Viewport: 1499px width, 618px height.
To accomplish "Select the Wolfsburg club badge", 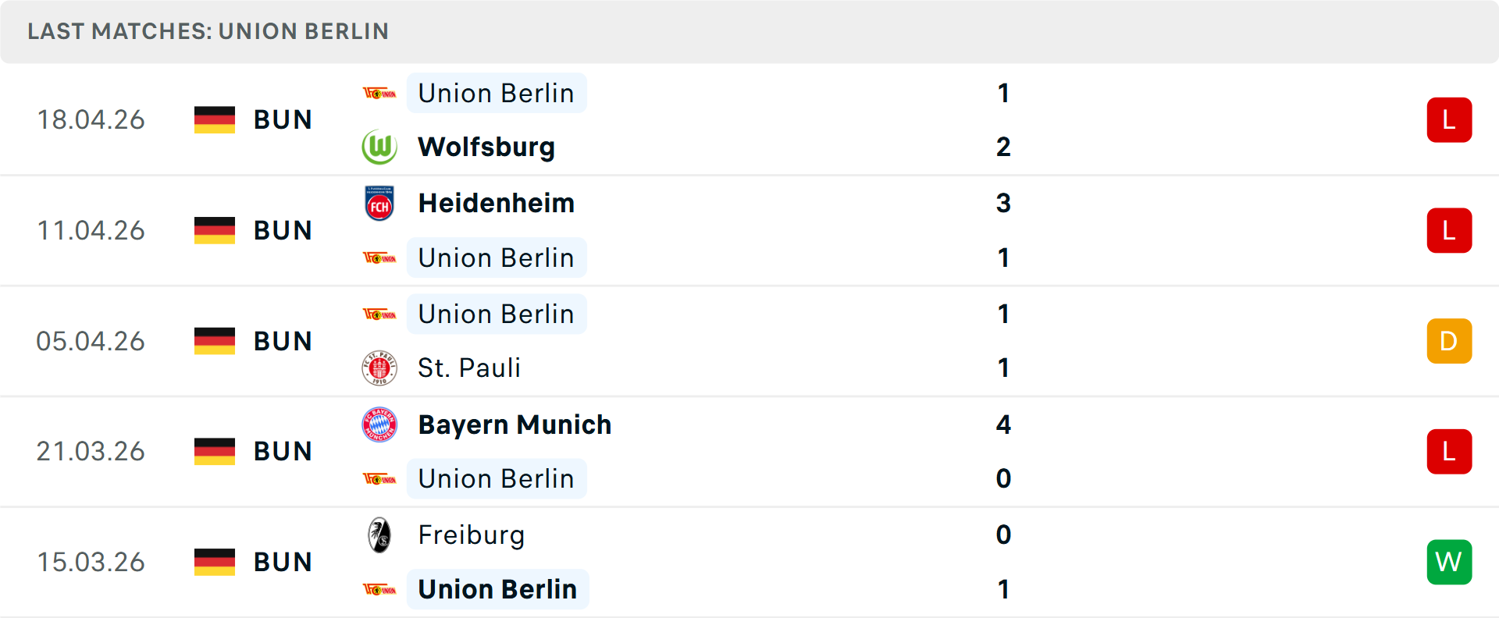I will tap(380, 147).
